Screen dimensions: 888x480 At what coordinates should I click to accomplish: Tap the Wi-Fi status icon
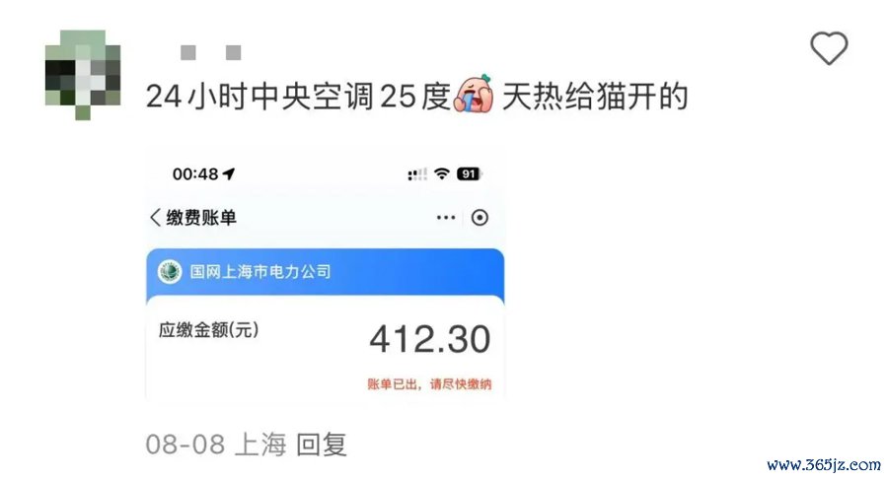pyautogui.click(x=442, y=173)
